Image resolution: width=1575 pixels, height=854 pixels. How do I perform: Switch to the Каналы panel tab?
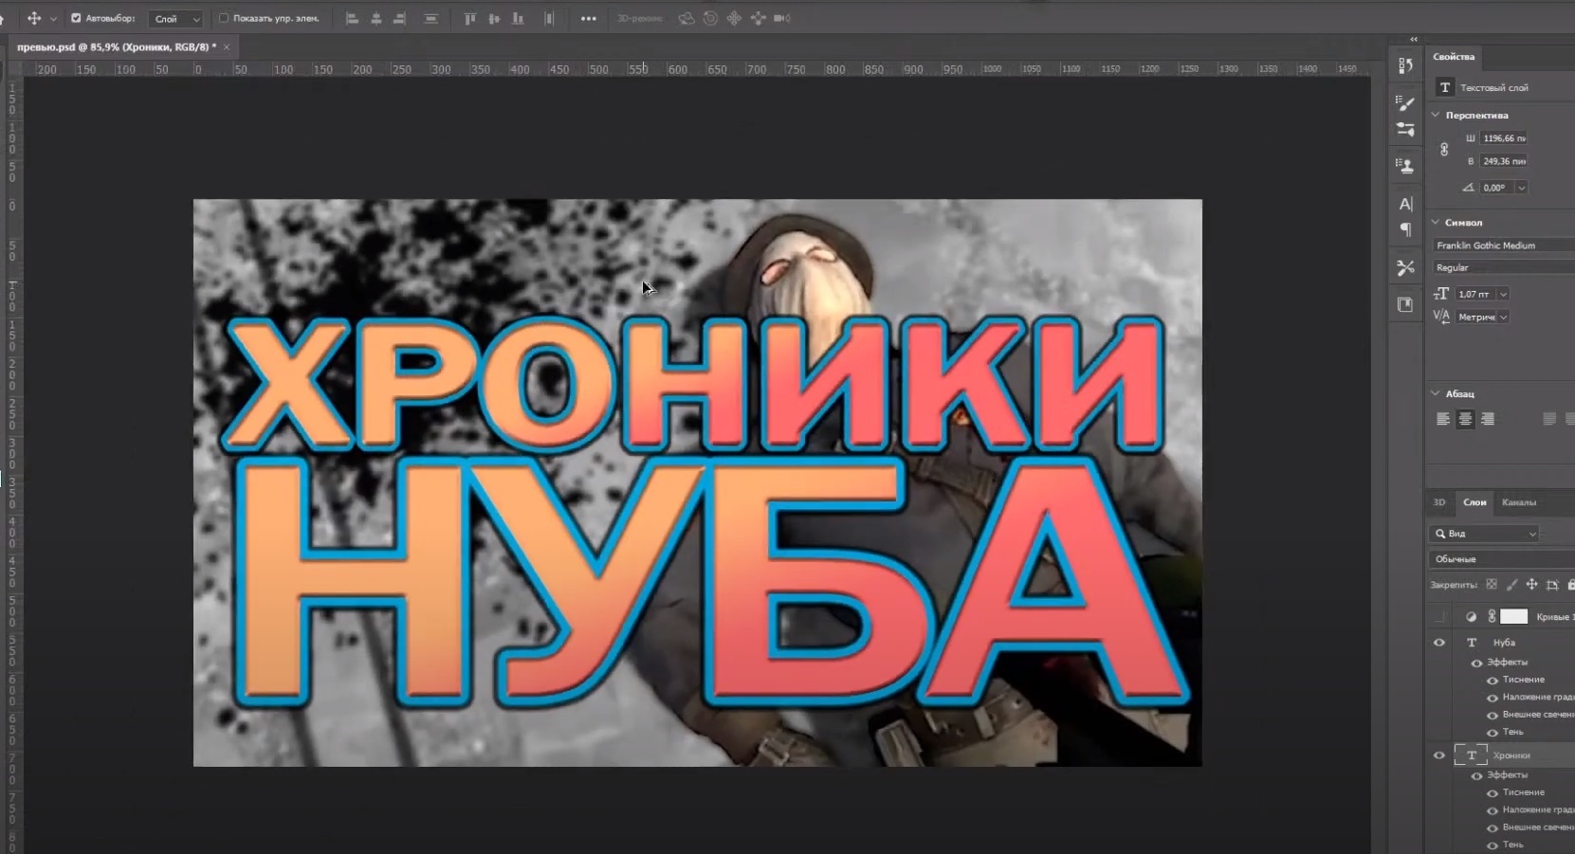tap(1519, 502)
